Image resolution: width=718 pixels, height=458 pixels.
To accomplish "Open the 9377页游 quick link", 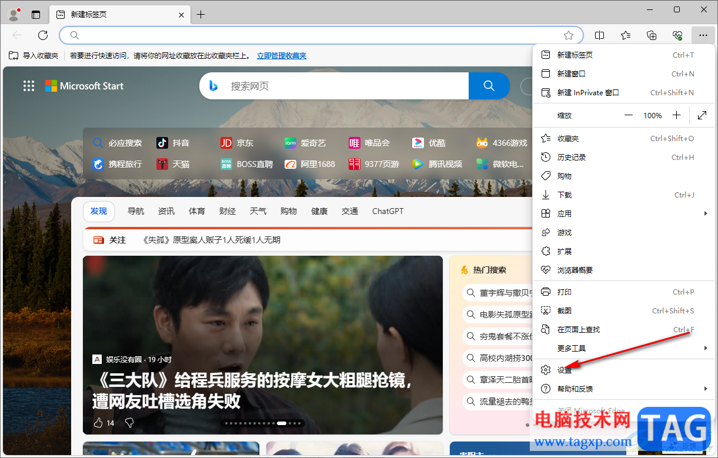I will point(374,164).
